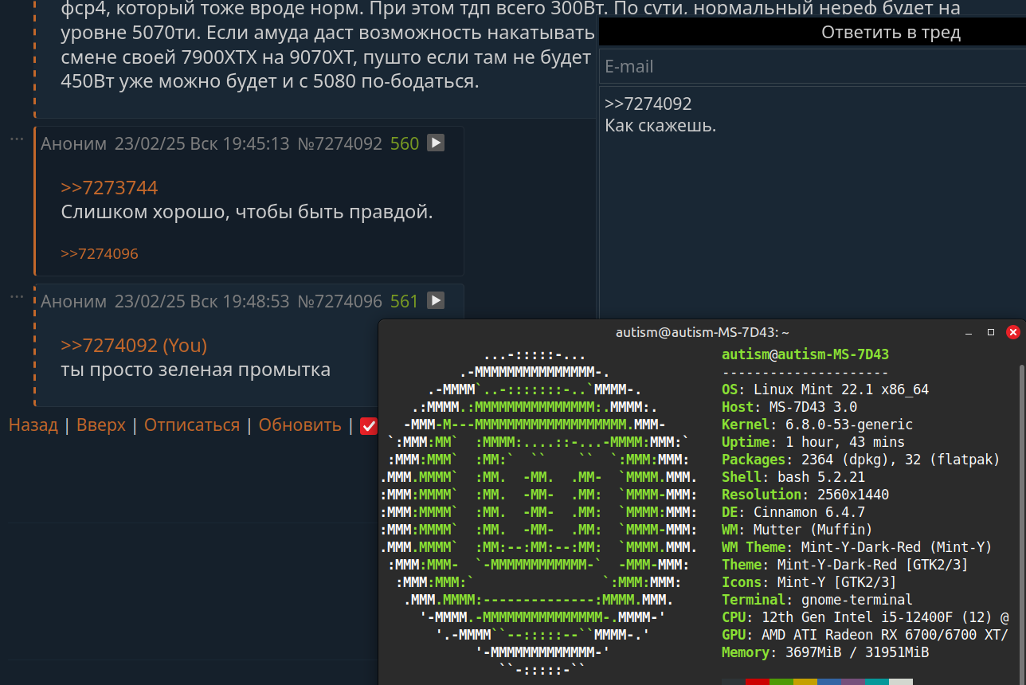The width and height of the screenshot is (1026, 685).
Task: Click the OS: Linux Mint 22.1 x86_64 line
Action: click(x=825, y=389)
